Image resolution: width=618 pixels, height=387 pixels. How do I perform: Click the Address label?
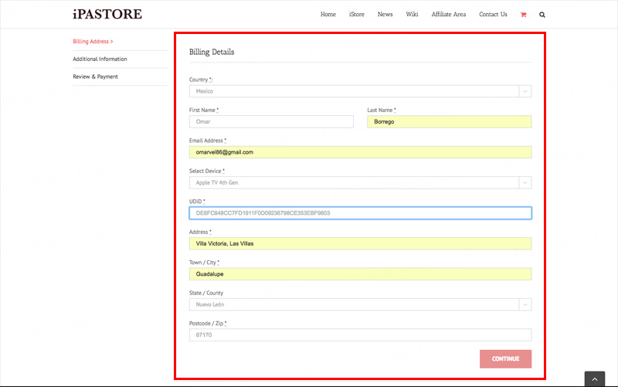[200, 232]
